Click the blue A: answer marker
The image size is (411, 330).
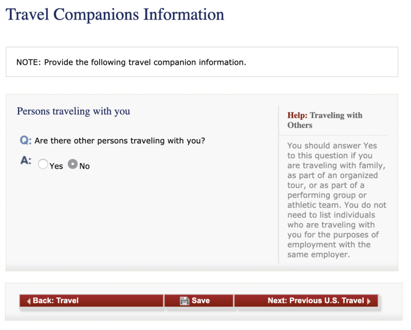[x=26, y=161]
